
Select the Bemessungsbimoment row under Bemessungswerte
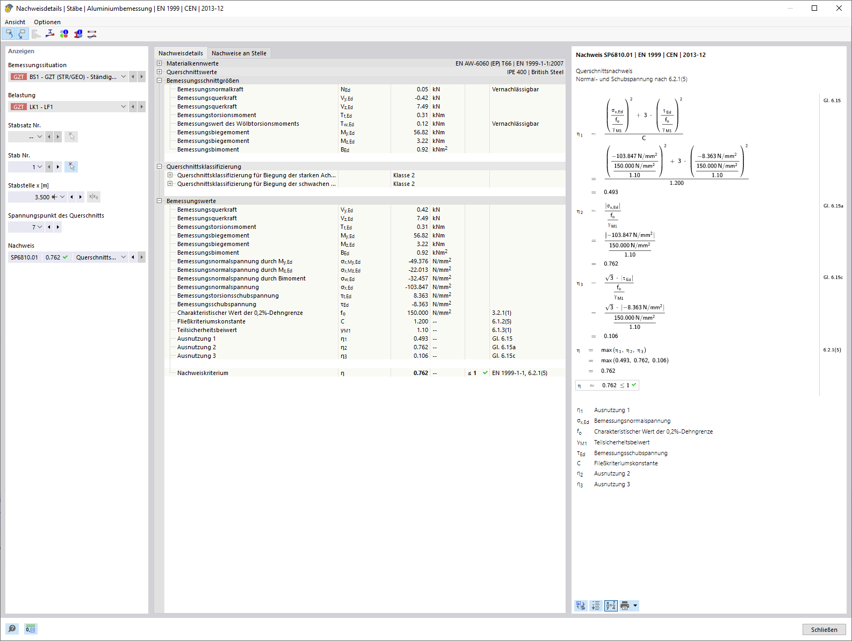point(365,253)
